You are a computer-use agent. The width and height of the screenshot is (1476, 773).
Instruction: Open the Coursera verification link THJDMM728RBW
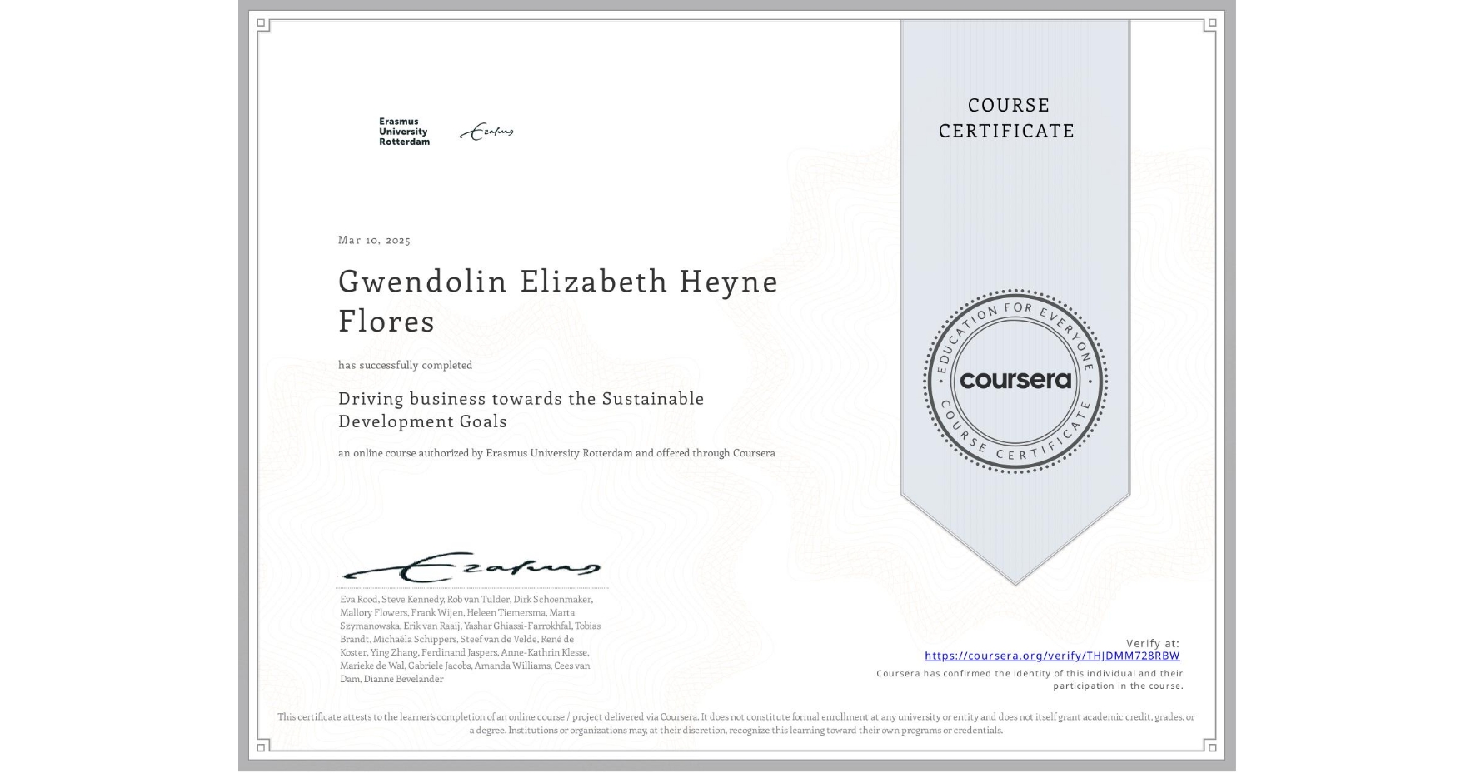(x=1052, y=656)
